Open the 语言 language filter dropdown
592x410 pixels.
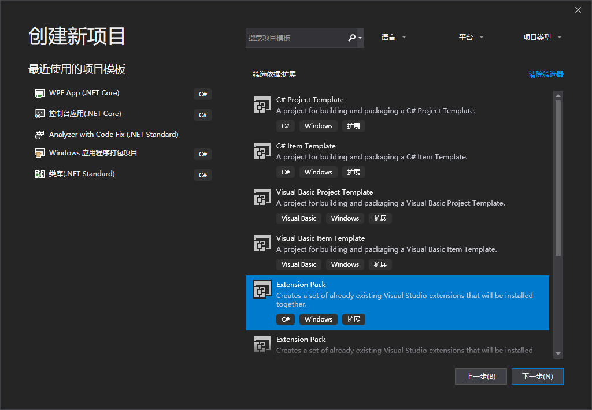click(393, 36)
